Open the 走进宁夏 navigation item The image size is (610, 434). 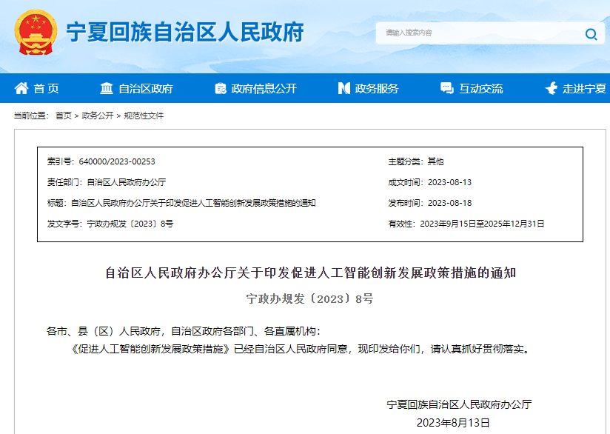pyautogui.click(x=585, y=87)
